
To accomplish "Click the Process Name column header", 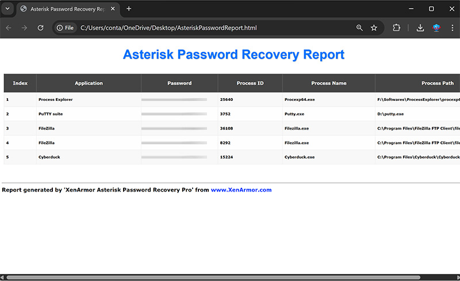I will (x=329, y=83).
